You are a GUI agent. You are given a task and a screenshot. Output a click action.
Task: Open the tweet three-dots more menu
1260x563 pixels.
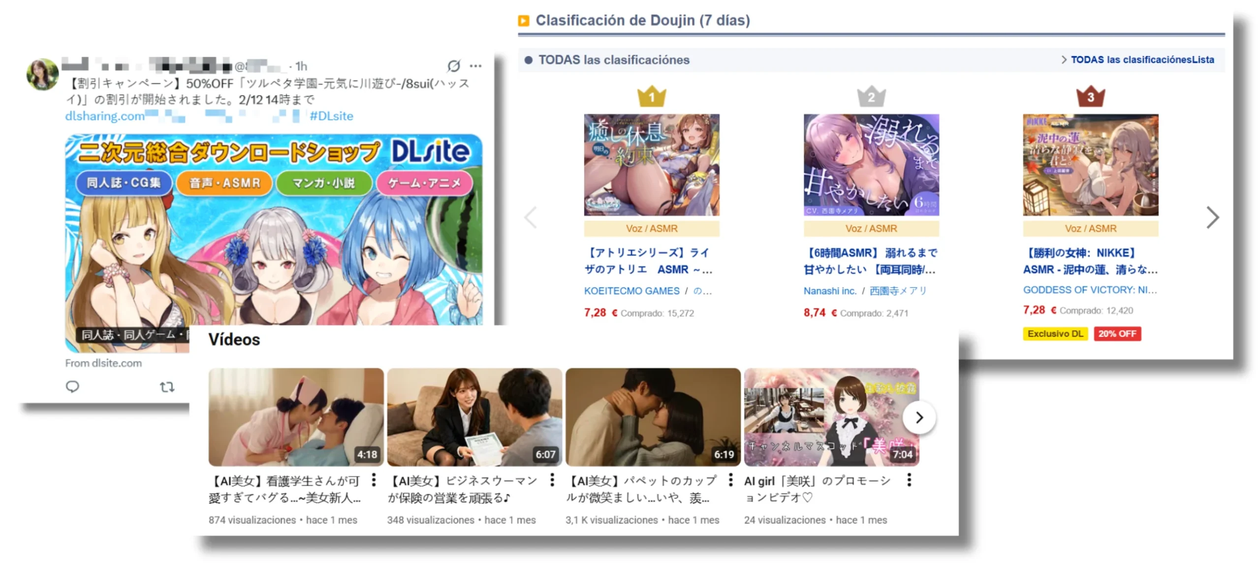[475, 66]
